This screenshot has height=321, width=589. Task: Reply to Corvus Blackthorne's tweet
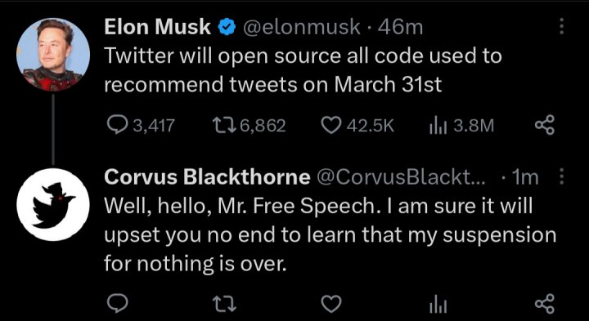pos(116,303)
